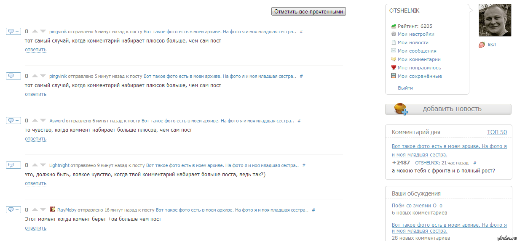Click Выйти to log out
Screen dimensions: 517x241
405,88
